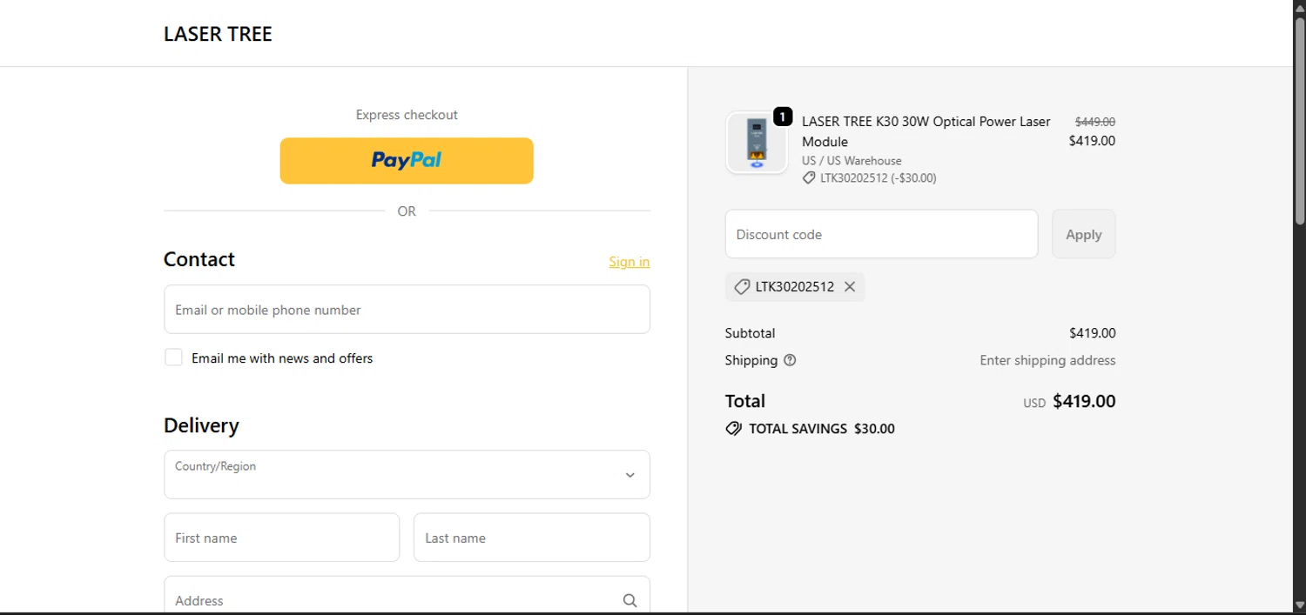
Task: Open the laser module product thumbnail
Action: click(x=757, y=143)
